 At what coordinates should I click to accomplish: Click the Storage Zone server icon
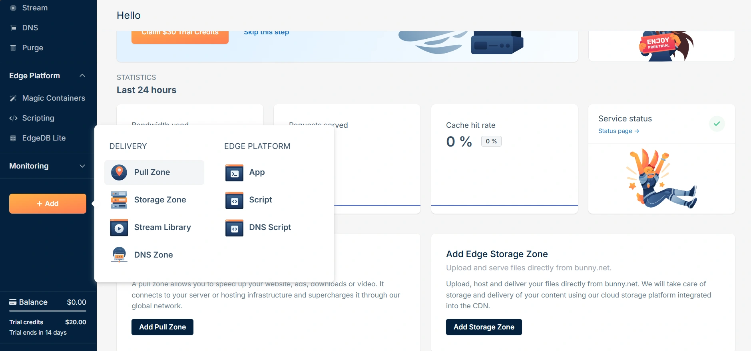coord(119,200)
